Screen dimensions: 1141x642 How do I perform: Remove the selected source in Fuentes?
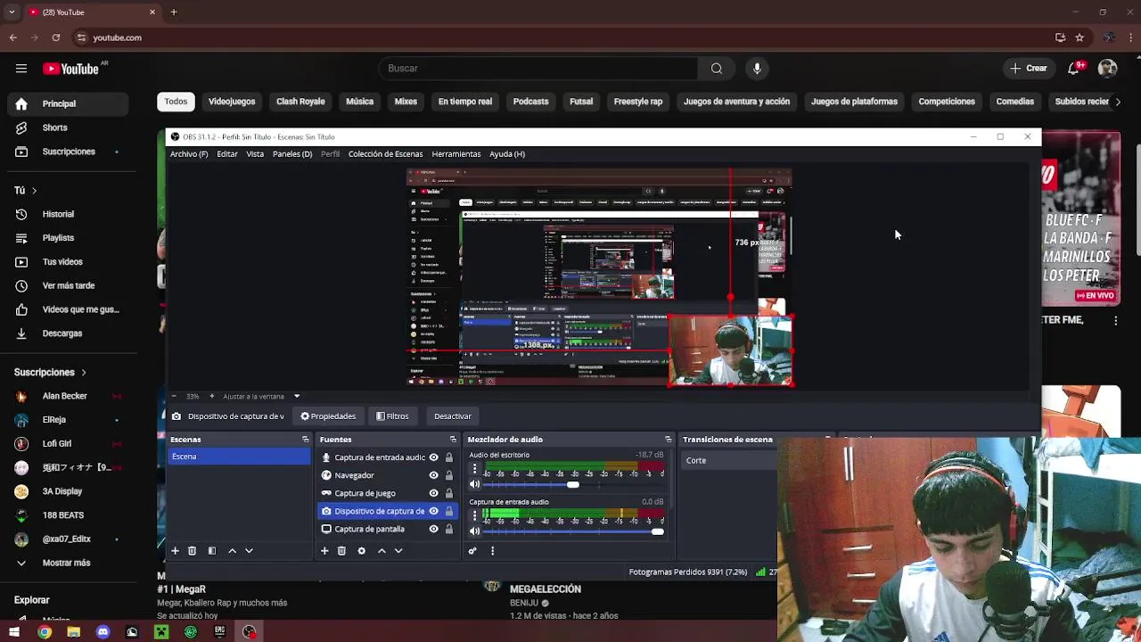click(x=341, y=551)
